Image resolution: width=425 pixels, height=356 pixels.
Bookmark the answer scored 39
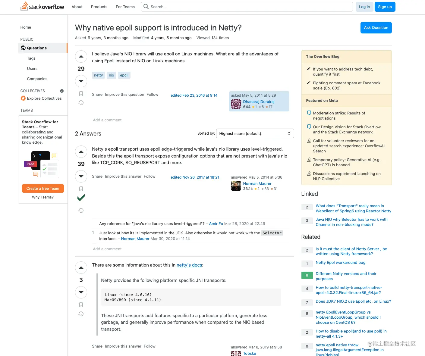(81, 189)
